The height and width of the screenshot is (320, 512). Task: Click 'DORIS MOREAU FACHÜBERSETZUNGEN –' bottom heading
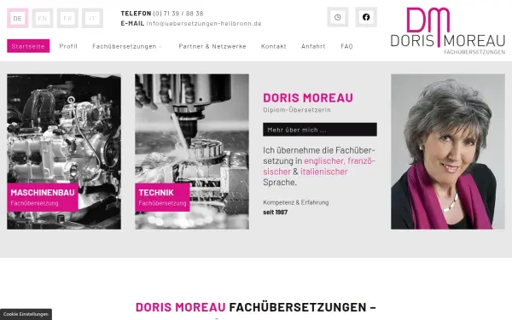coord(256,307)
